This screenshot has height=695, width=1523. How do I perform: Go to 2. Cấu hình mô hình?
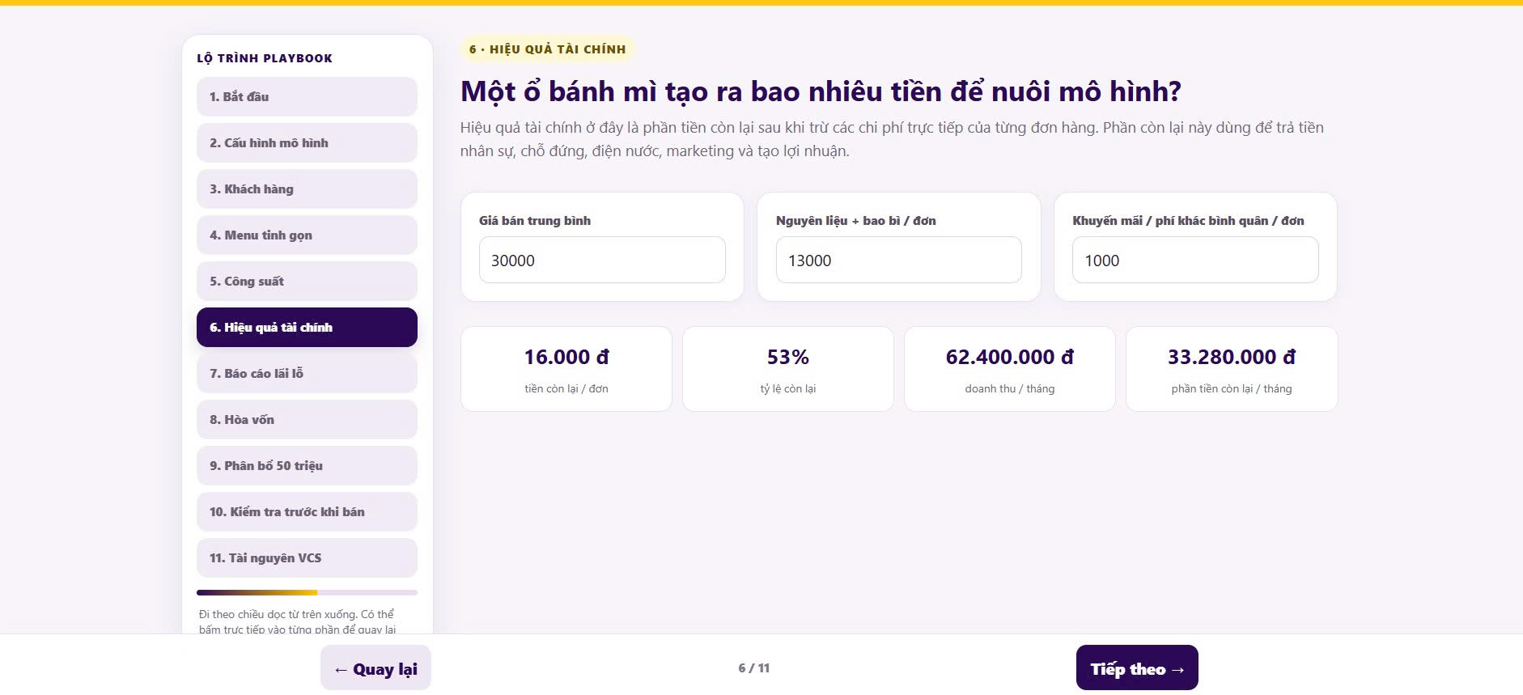307,142
